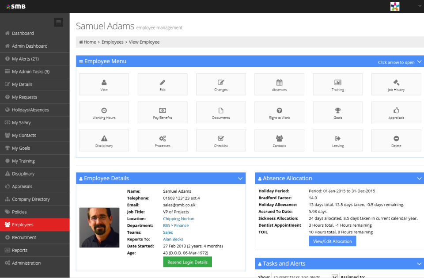Click the View/Edit Allocation button
This screenshot has height=278, width=424.
point(332,241)
